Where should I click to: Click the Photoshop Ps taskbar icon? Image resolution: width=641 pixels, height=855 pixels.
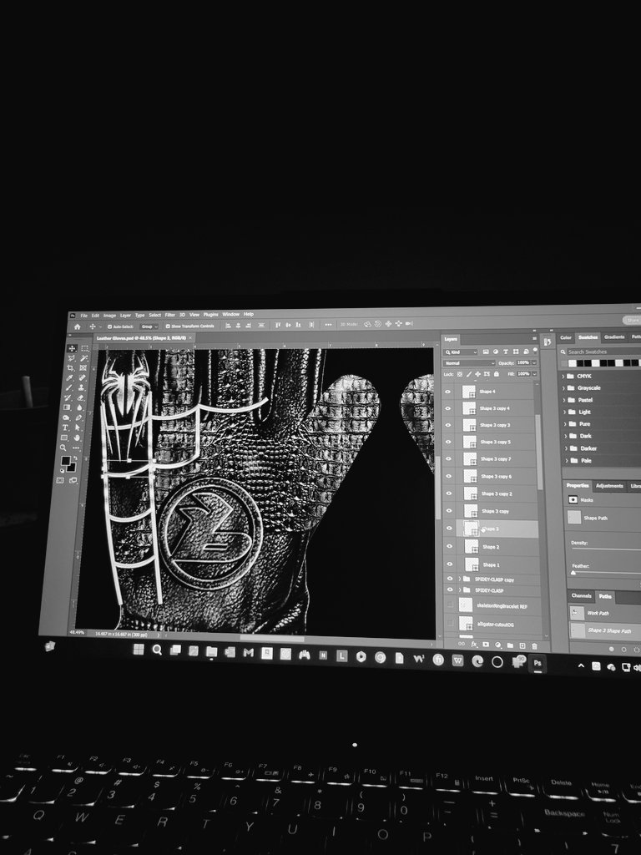538,663
